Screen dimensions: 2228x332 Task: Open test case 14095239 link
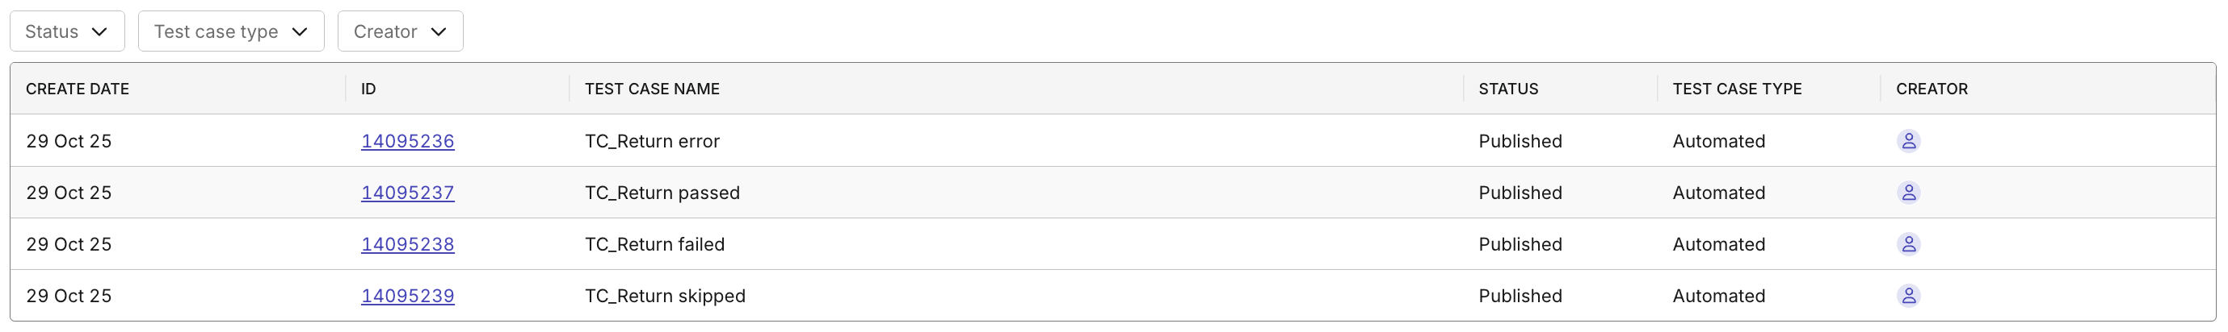click(407, 297)
